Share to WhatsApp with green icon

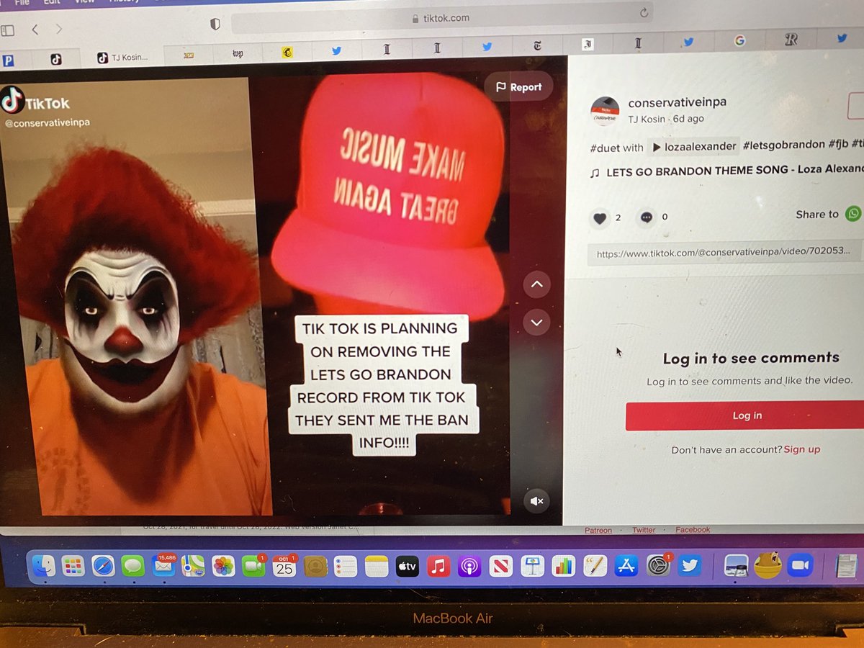tap(853, 213)
